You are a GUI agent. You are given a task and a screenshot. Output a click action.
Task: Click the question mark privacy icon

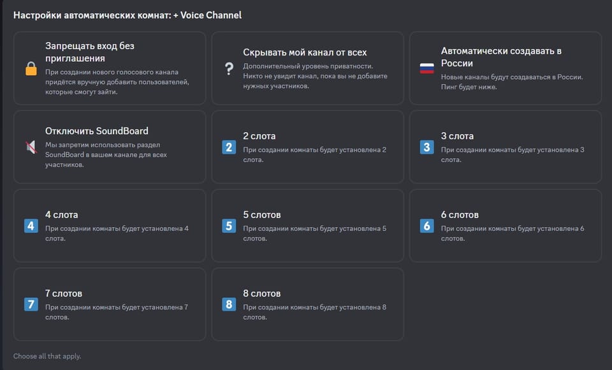228,68
